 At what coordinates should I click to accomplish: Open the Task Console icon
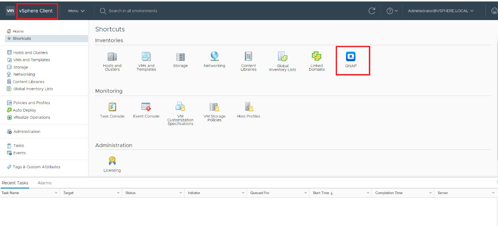click(112, 107)
